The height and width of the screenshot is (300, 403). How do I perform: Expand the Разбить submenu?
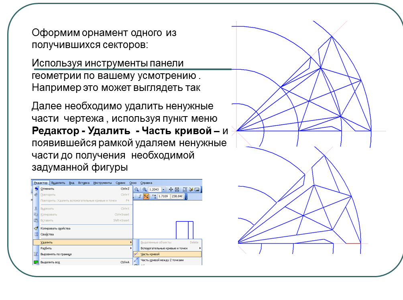point(83,248)
